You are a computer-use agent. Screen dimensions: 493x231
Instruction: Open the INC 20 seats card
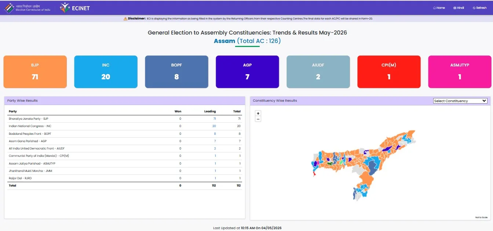tap(106, 72)
